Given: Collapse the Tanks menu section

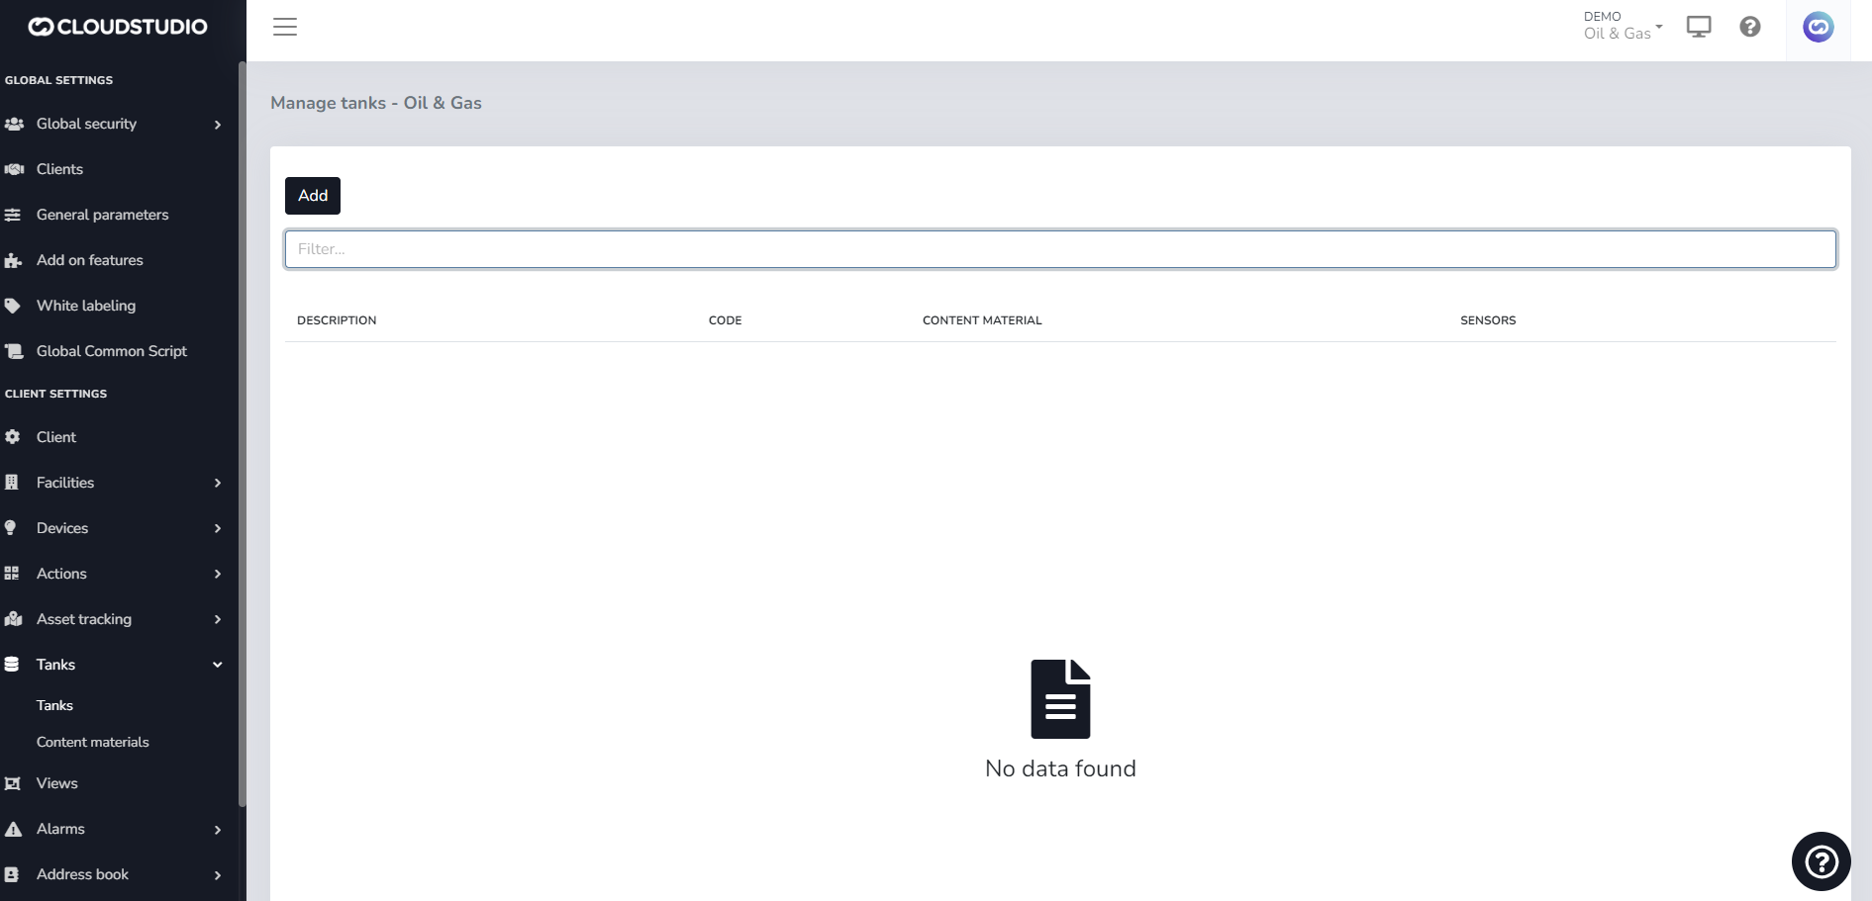Looking at the screenshot, I should click(x=217, y=665).
